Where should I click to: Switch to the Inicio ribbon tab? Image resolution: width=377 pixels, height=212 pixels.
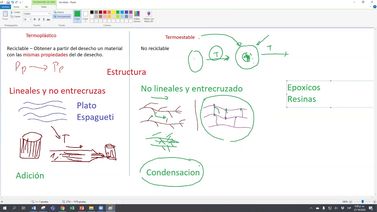click(16, 7)
